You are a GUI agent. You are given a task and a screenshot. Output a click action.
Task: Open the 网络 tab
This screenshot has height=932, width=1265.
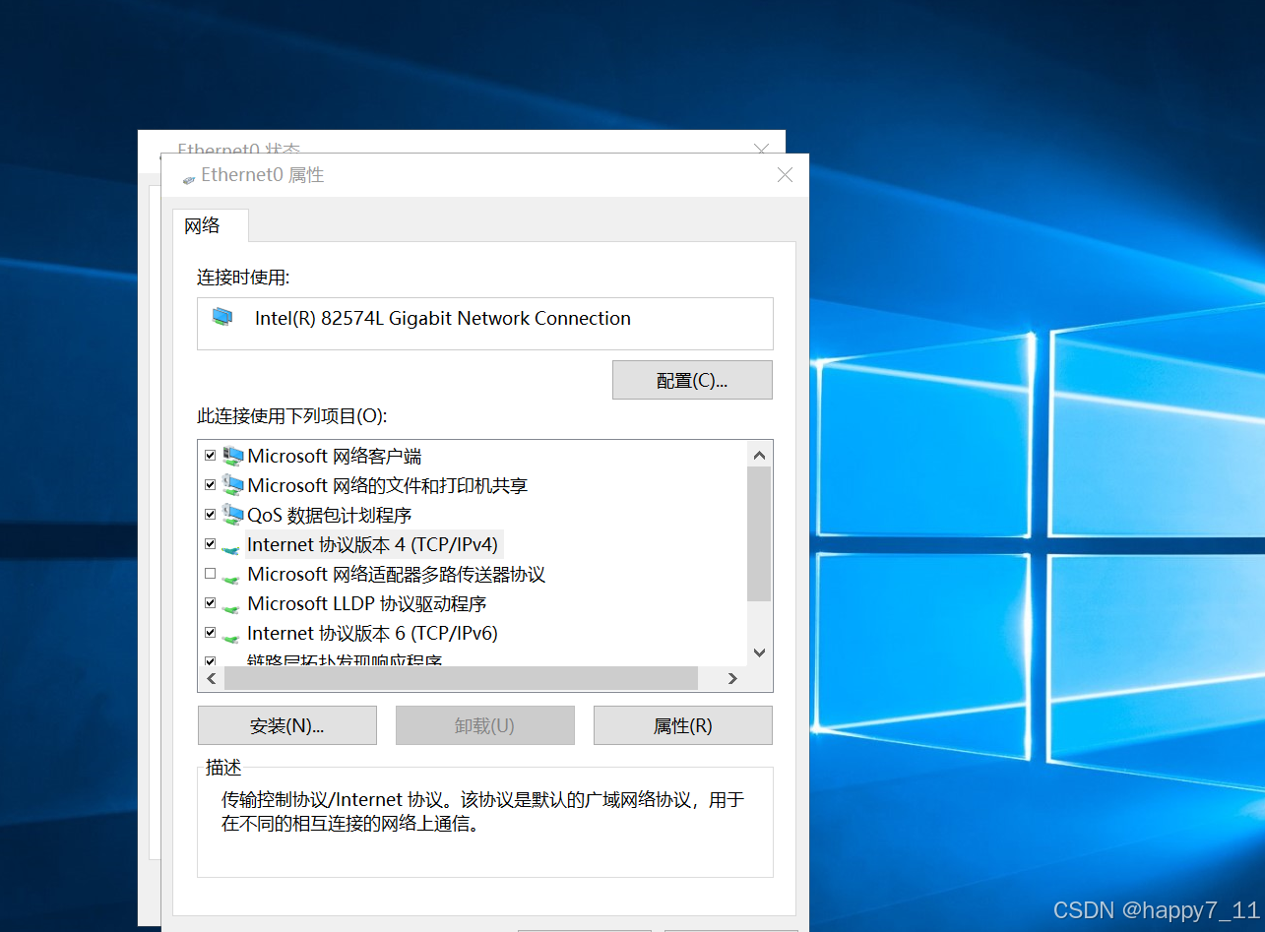[210, 225]
